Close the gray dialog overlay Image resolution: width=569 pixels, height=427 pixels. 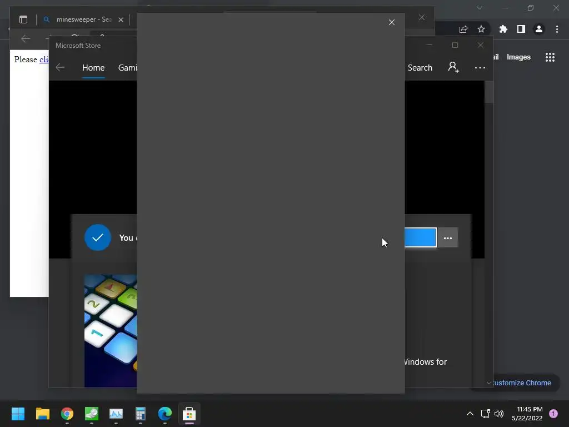click(x=392, y=22)
